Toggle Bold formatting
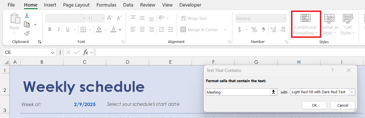365x118 pixels. (50, 29)
